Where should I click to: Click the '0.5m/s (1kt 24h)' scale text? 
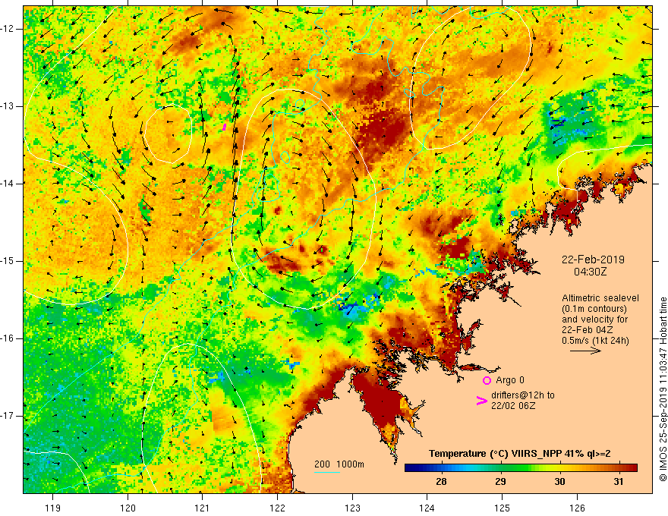595,341
